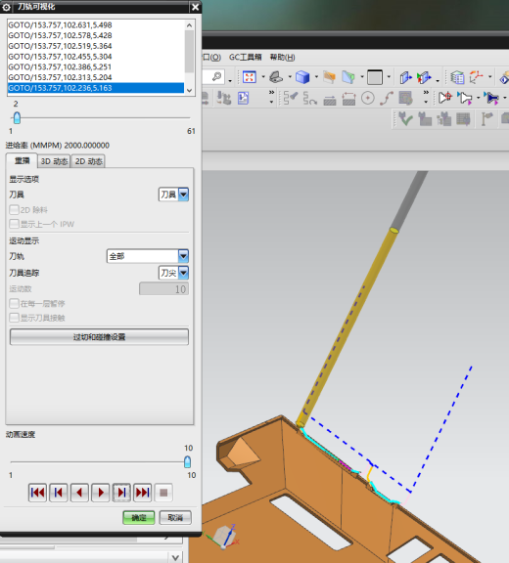The image size is (509, 563).
Task: Toggle the 显示上一个 IPW checkbox
Action: (14, 224)
